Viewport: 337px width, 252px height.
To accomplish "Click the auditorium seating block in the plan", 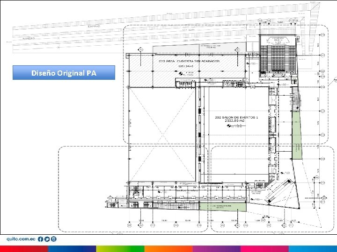I will 278,58.
